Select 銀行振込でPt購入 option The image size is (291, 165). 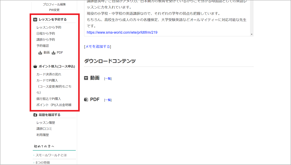[x=49, y=99]
